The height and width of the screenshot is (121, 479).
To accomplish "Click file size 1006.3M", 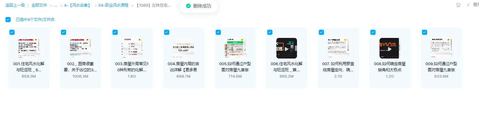I will click(80, 76).
